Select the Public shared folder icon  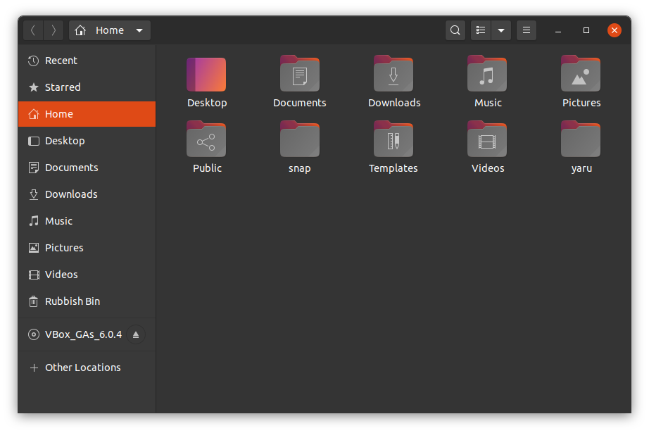point(206,139)
